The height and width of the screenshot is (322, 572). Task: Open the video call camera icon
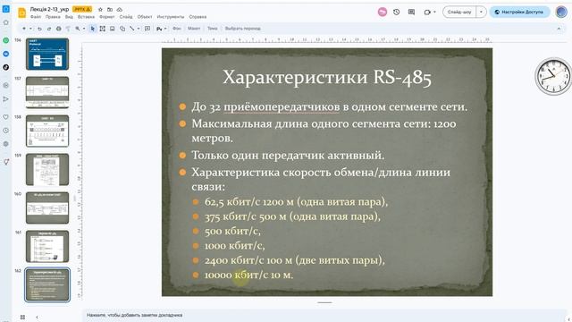pyautogui.click(x=427, y=12)
